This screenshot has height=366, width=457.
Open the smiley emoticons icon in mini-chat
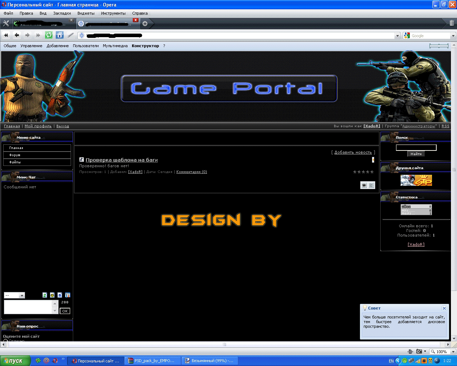tap(52, 295)
